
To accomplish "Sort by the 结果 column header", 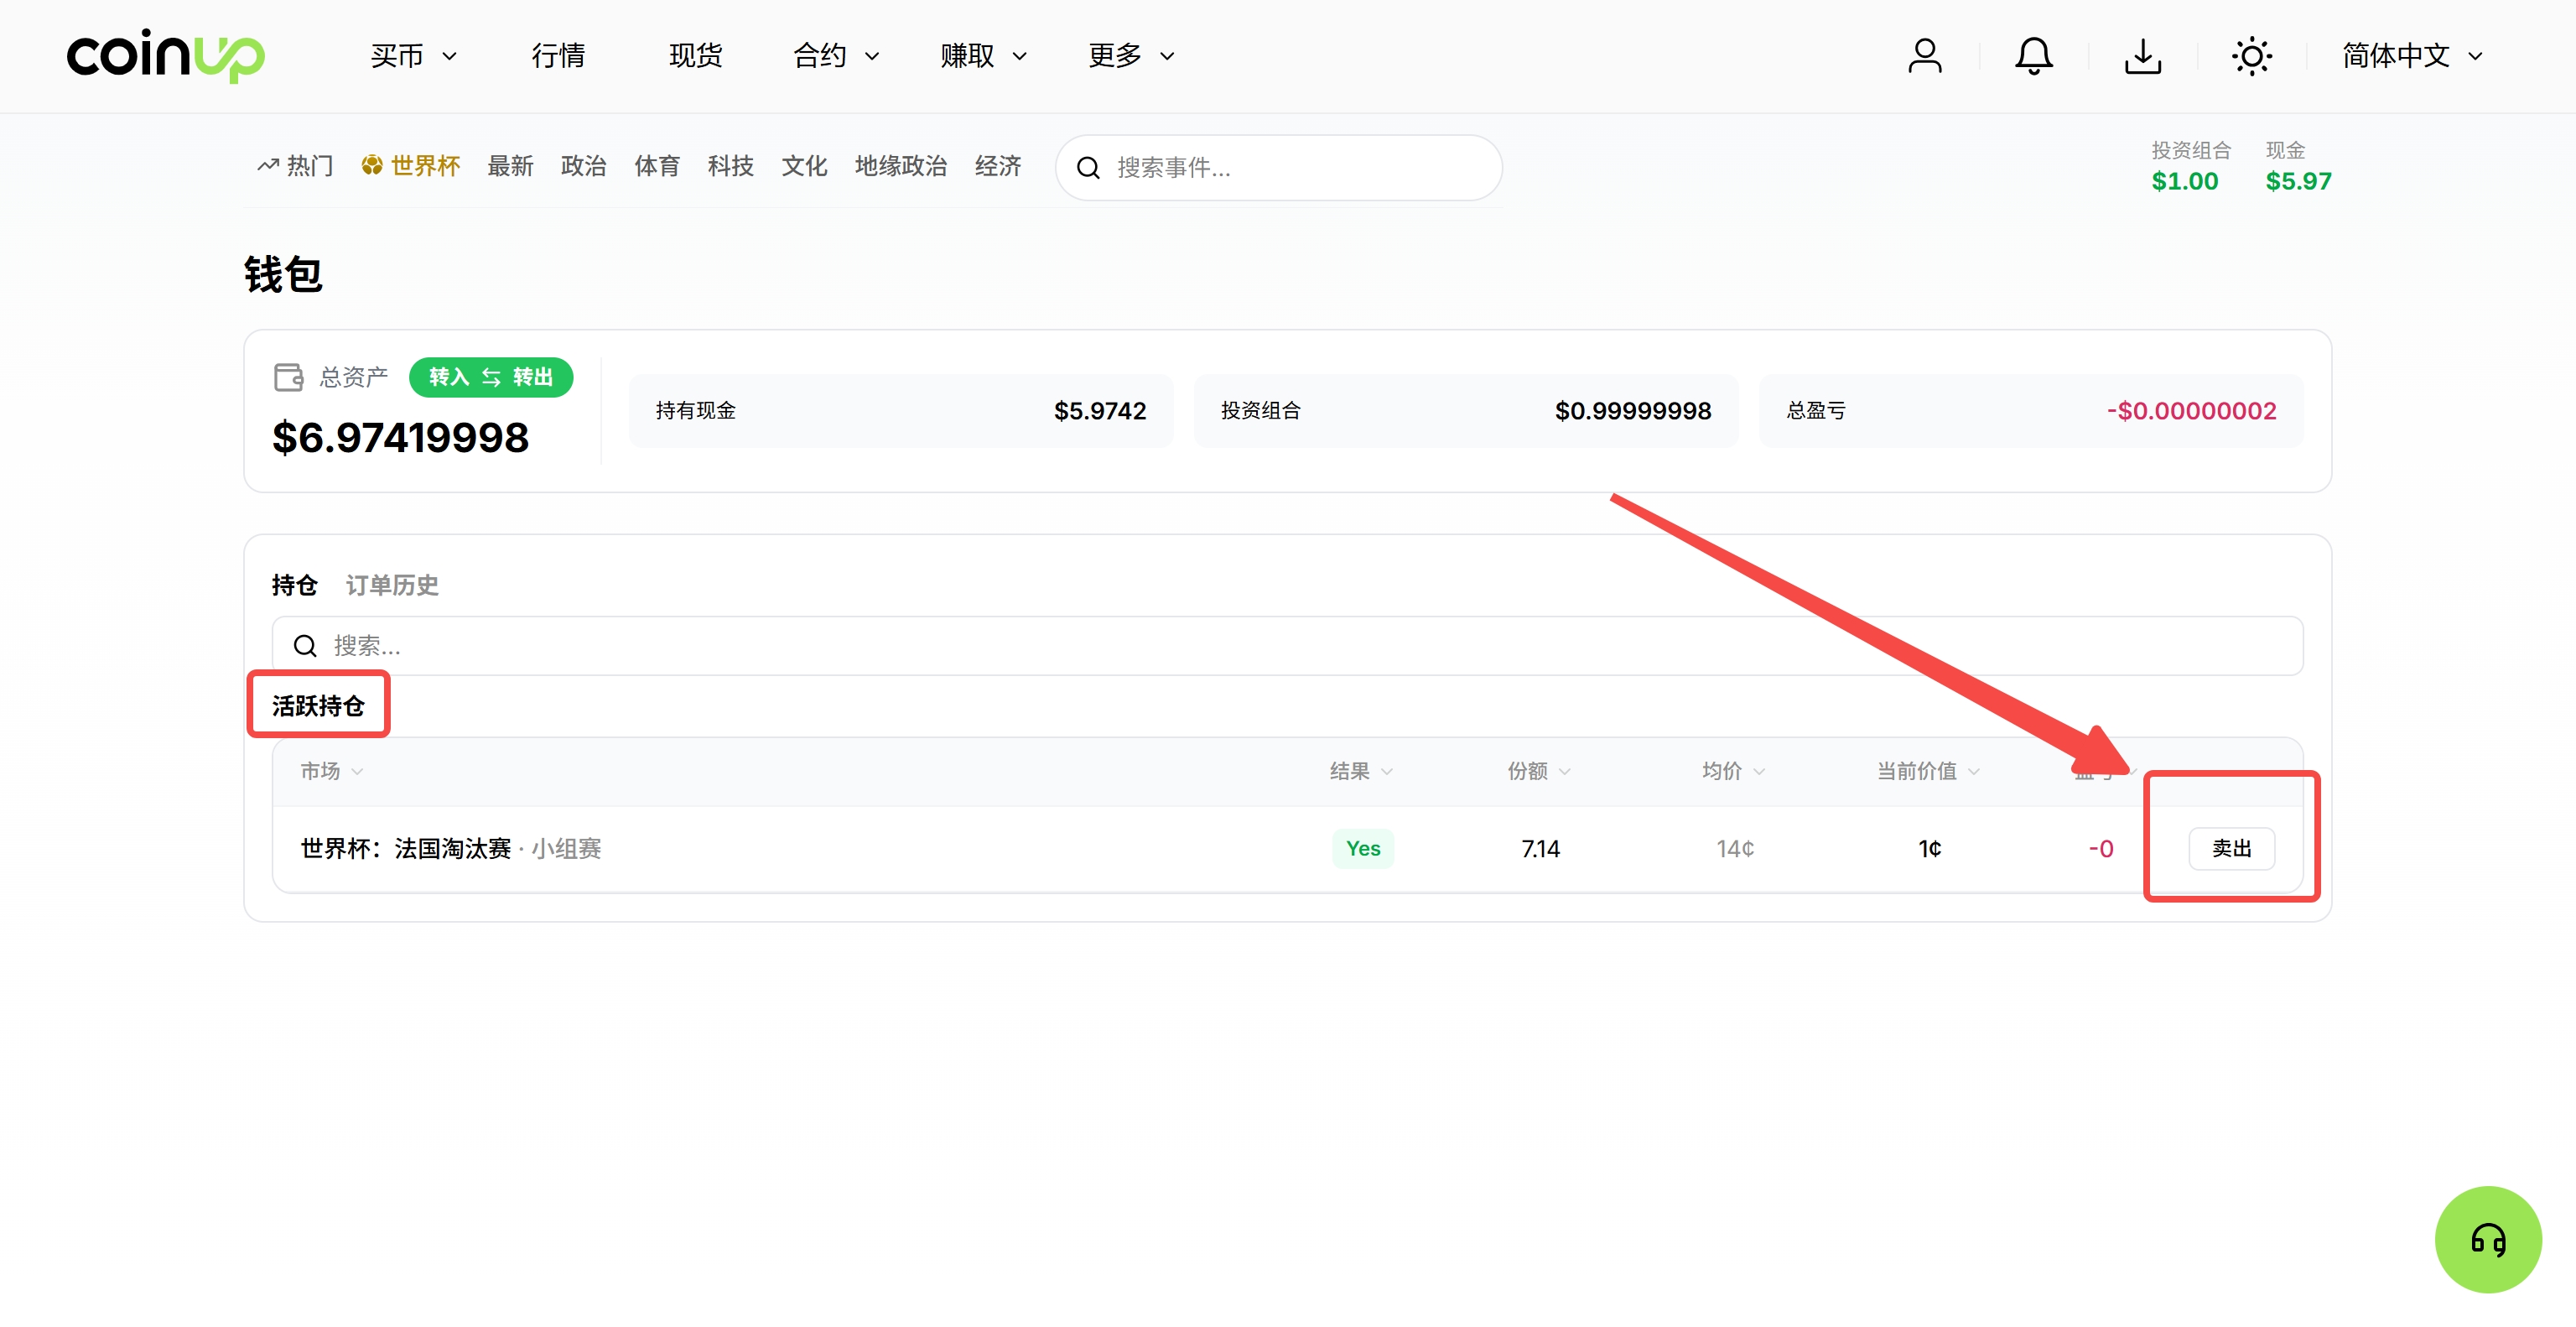I will pos(1361,771).
